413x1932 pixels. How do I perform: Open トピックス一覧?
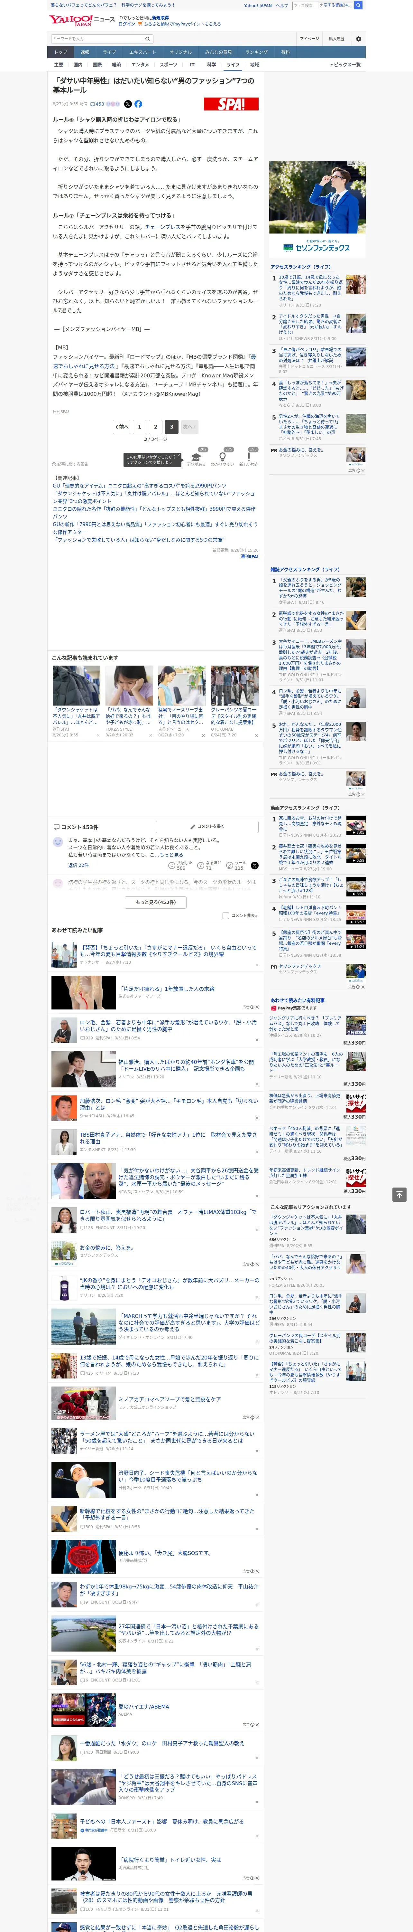coord(345,64)
